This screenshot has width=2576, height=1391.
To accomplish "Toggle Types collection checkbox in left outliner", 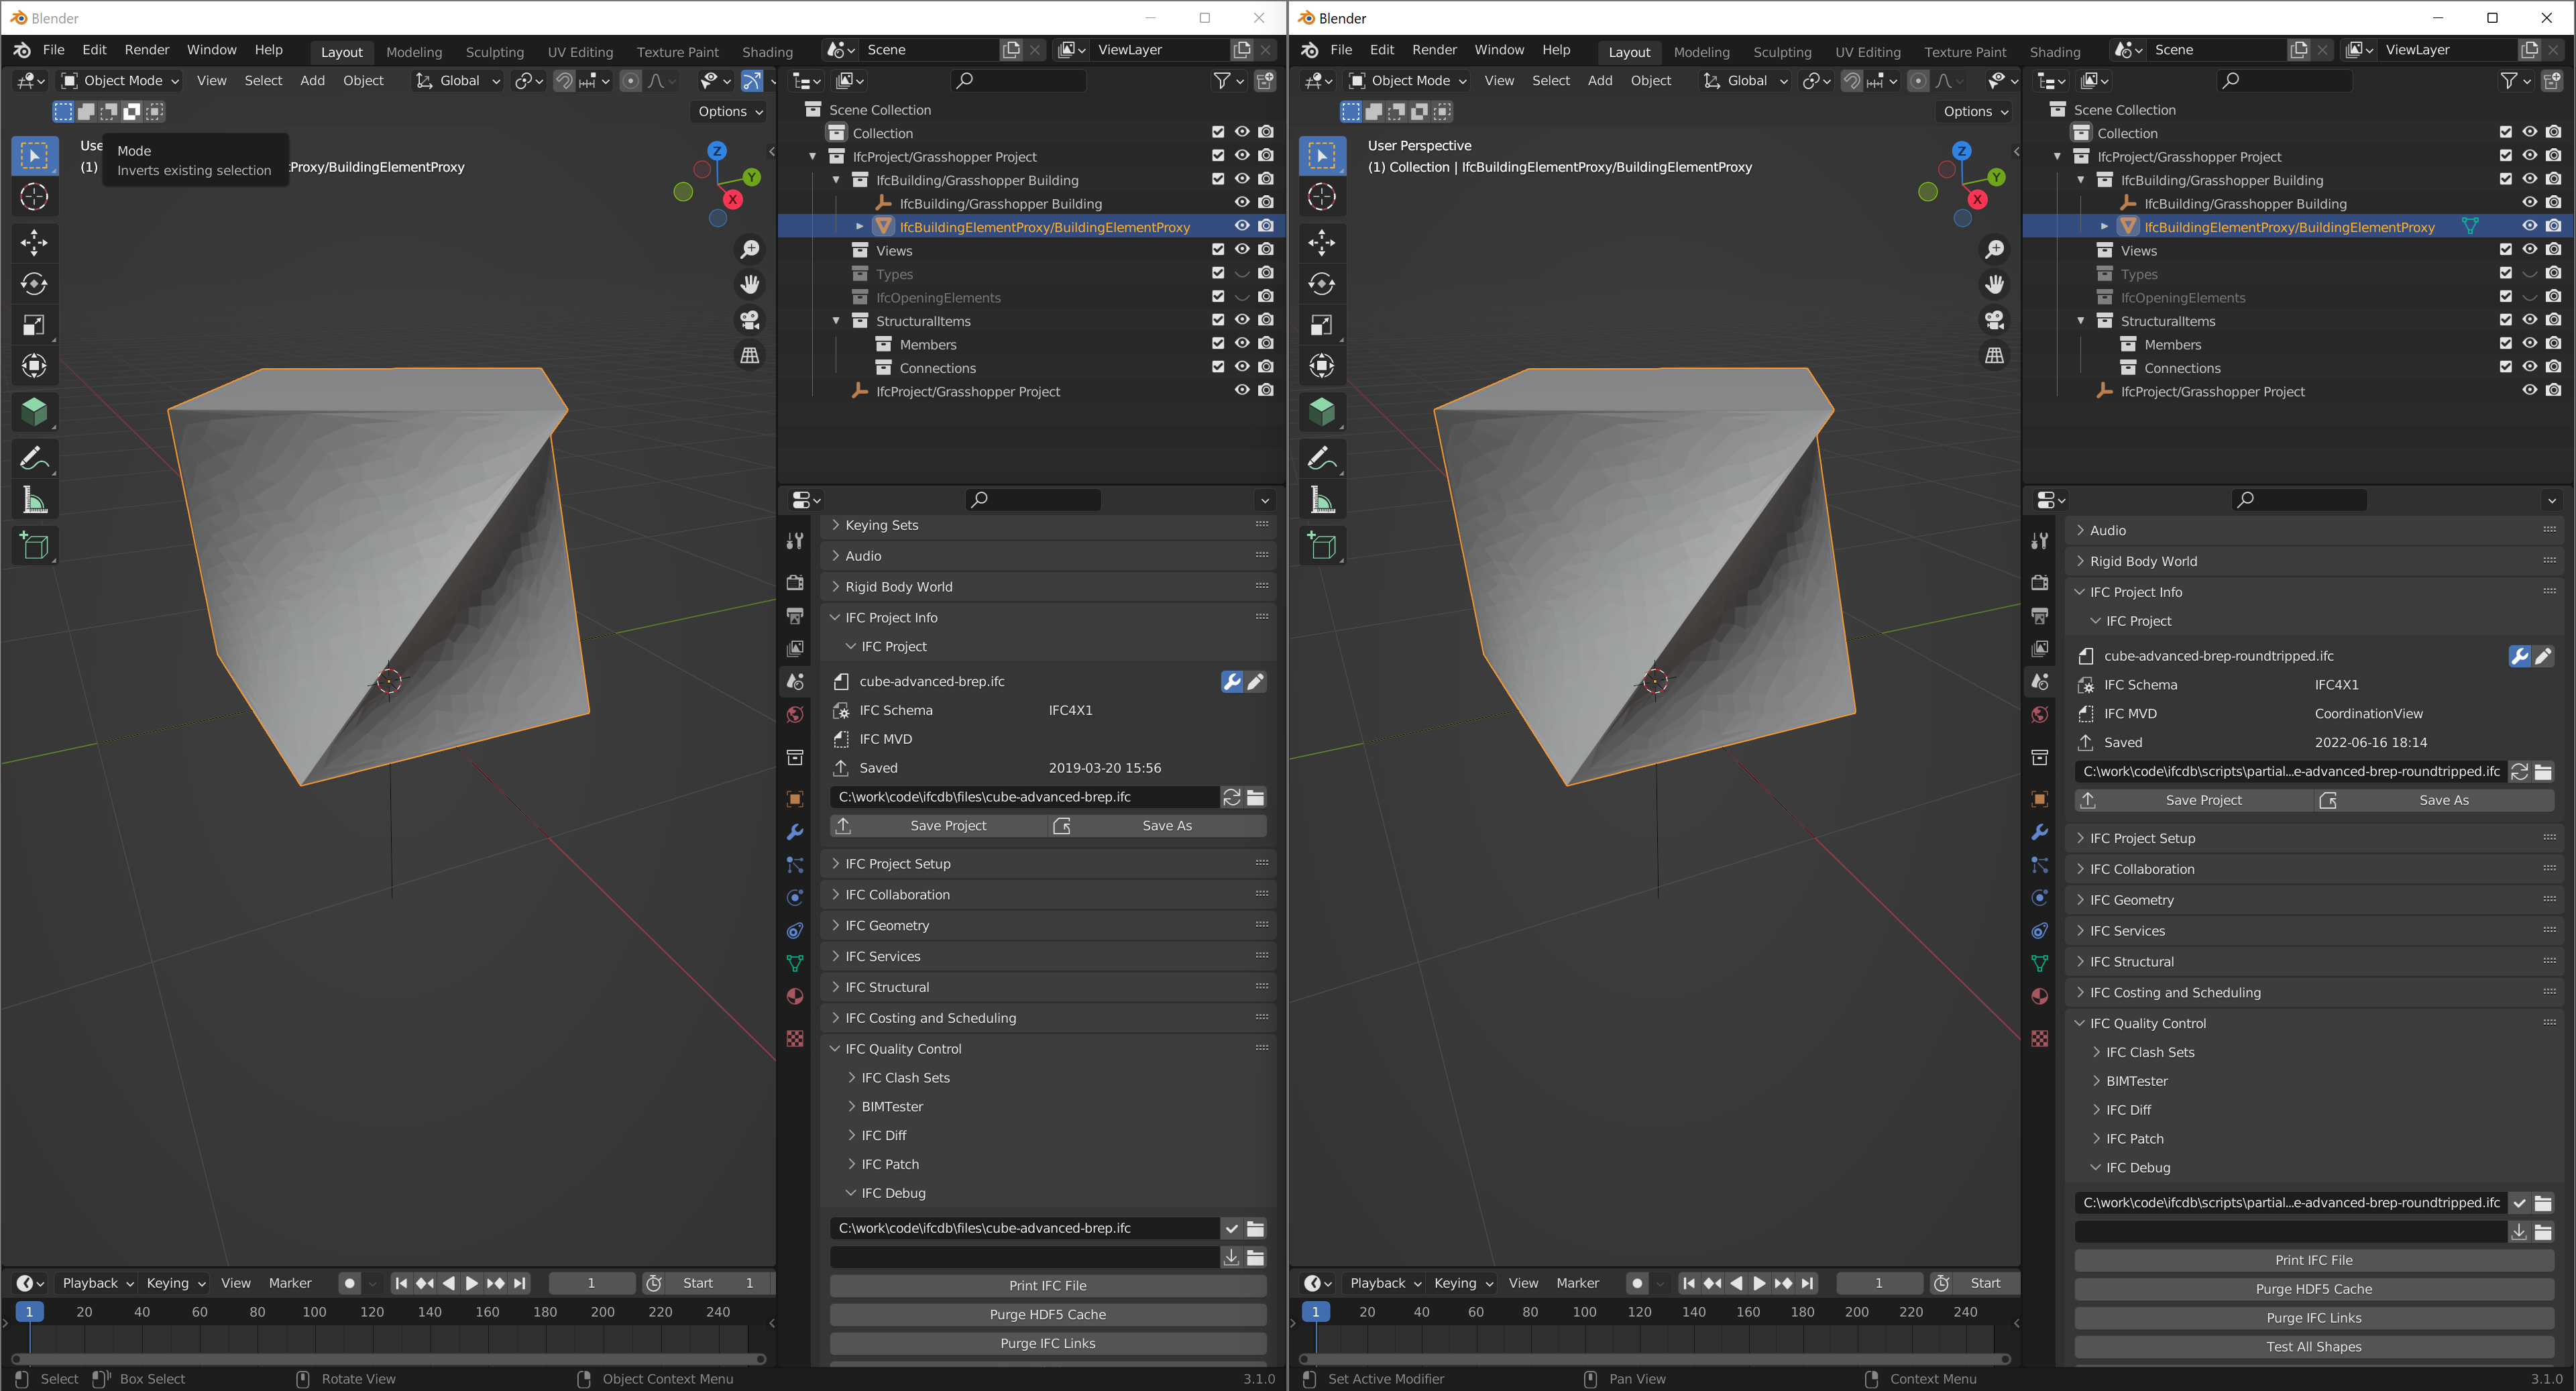I will coord(1218,273).
